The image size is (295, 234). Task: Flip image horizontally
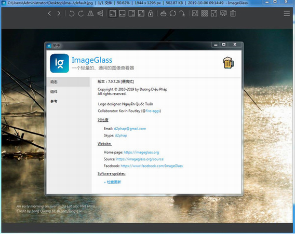90,13
